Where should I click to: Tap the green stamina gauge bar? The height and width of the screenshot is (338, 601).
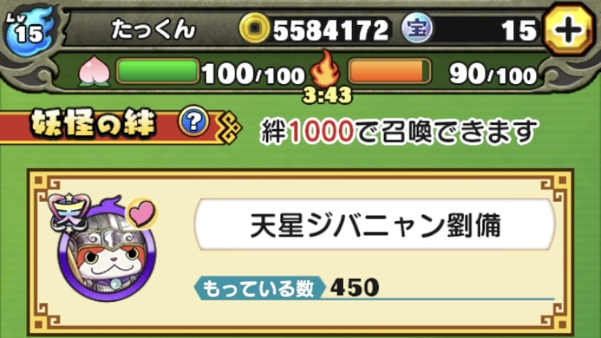click(x=158, y=71)
